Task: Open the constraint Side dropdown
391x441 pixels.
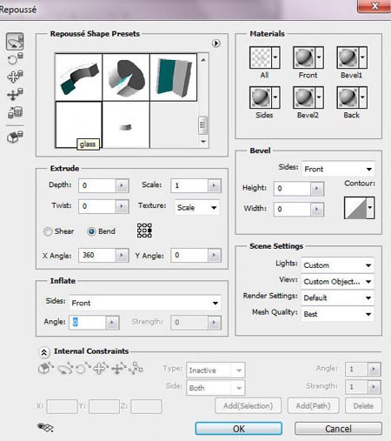Action: 215,388
